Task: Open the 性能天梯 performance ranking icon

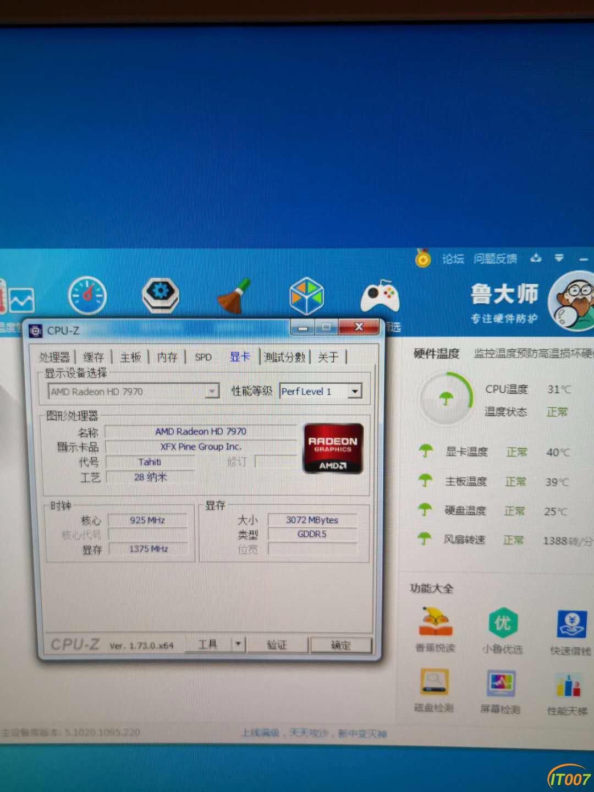Action: pyautogui.click(x=569, y=685)
